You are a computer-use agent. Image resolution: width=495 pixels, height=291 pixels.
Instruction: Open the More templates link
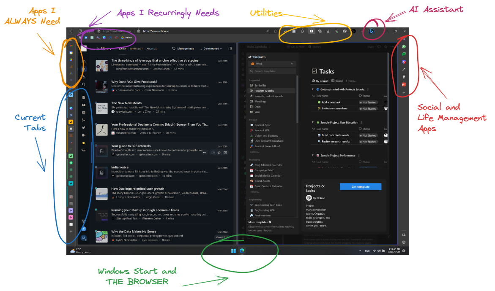[260, 222]
